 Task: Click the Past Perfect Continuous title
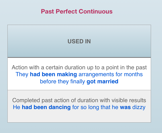[77, 11]
